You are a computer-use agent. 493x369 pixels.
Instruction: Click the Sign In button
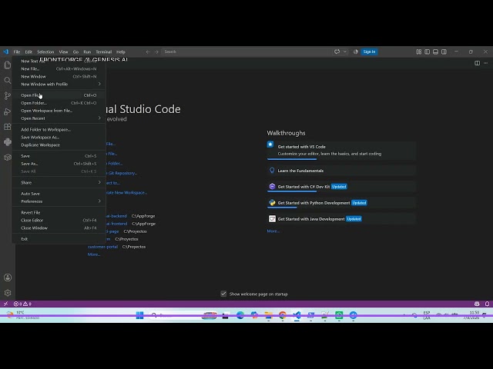click(x=369, y=52)
